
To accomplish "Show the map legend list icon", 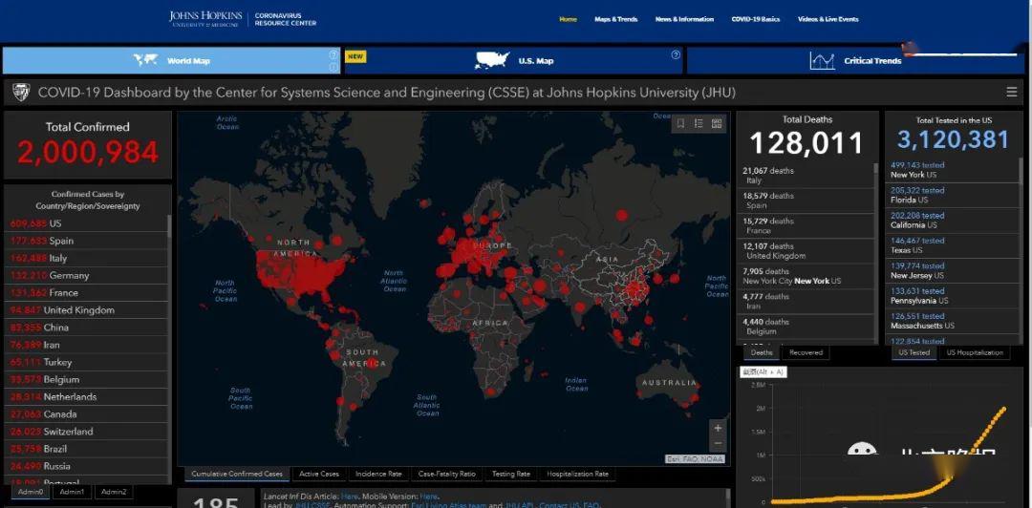I will [699, 124].
